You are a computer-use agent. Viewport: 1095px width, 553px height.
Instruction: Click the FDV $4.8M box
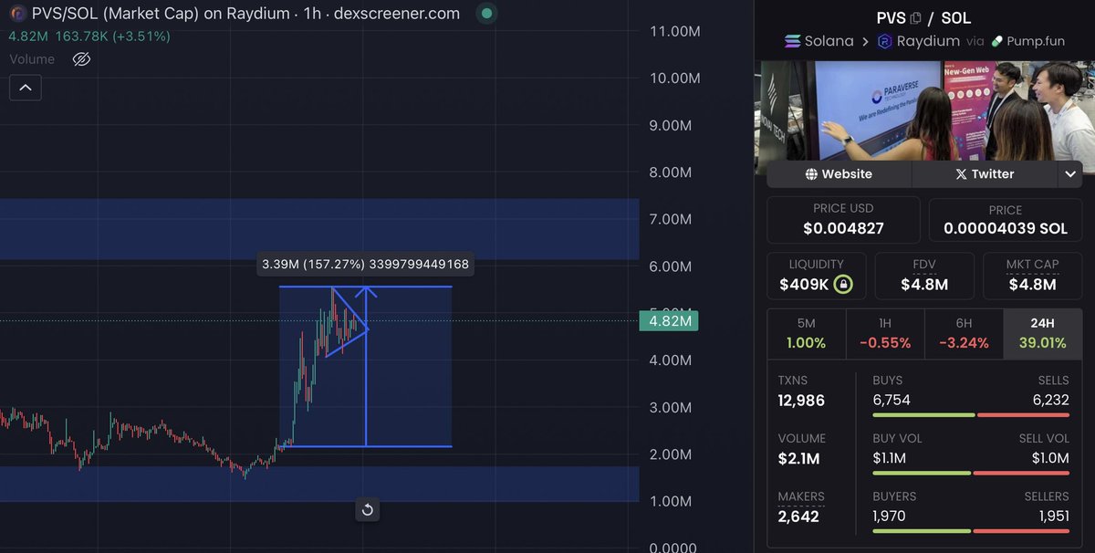(924, 276)
